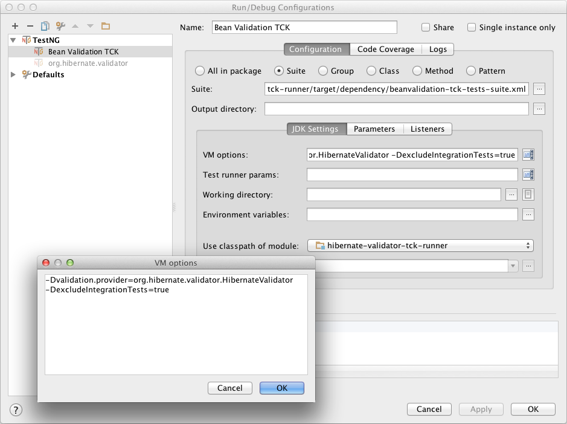Viewport: 567px width, 424px height.
Task: Switch to the Configuration tab
Action: pyautogui.click(x=317, y=49)
